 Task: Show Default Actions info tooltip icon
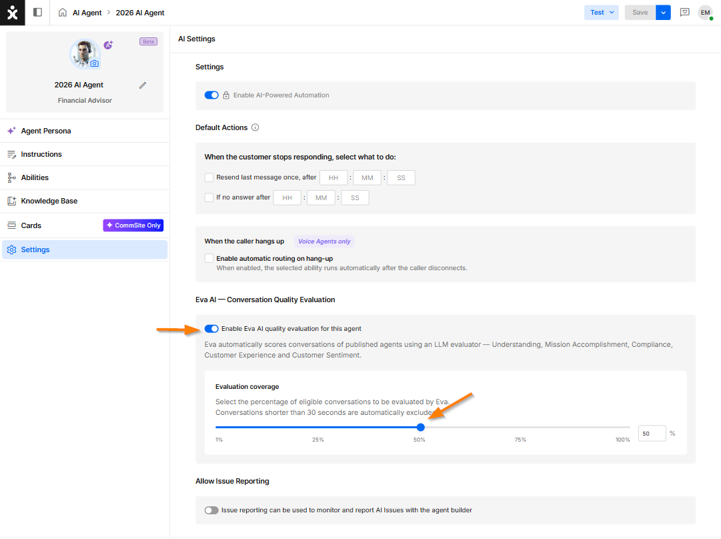click(x=255, y=127)
